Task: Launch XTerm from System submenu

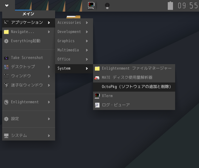Action: 134,96
